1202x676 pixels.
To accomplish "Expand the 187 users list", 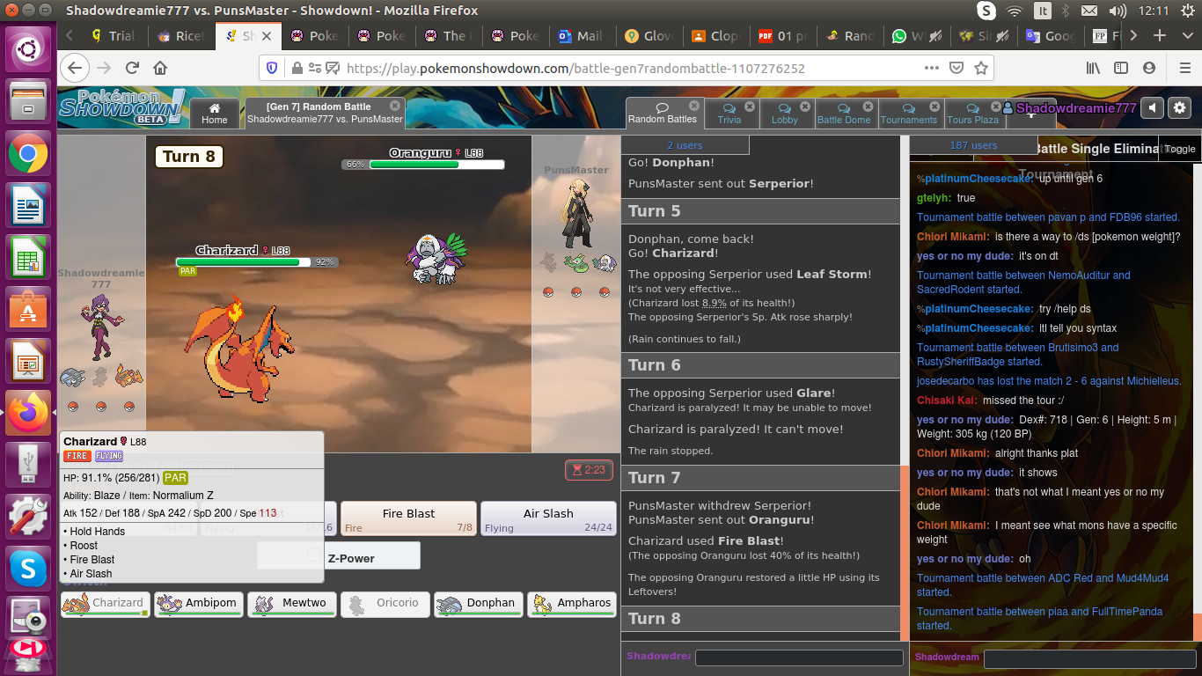I will [972, 145].
